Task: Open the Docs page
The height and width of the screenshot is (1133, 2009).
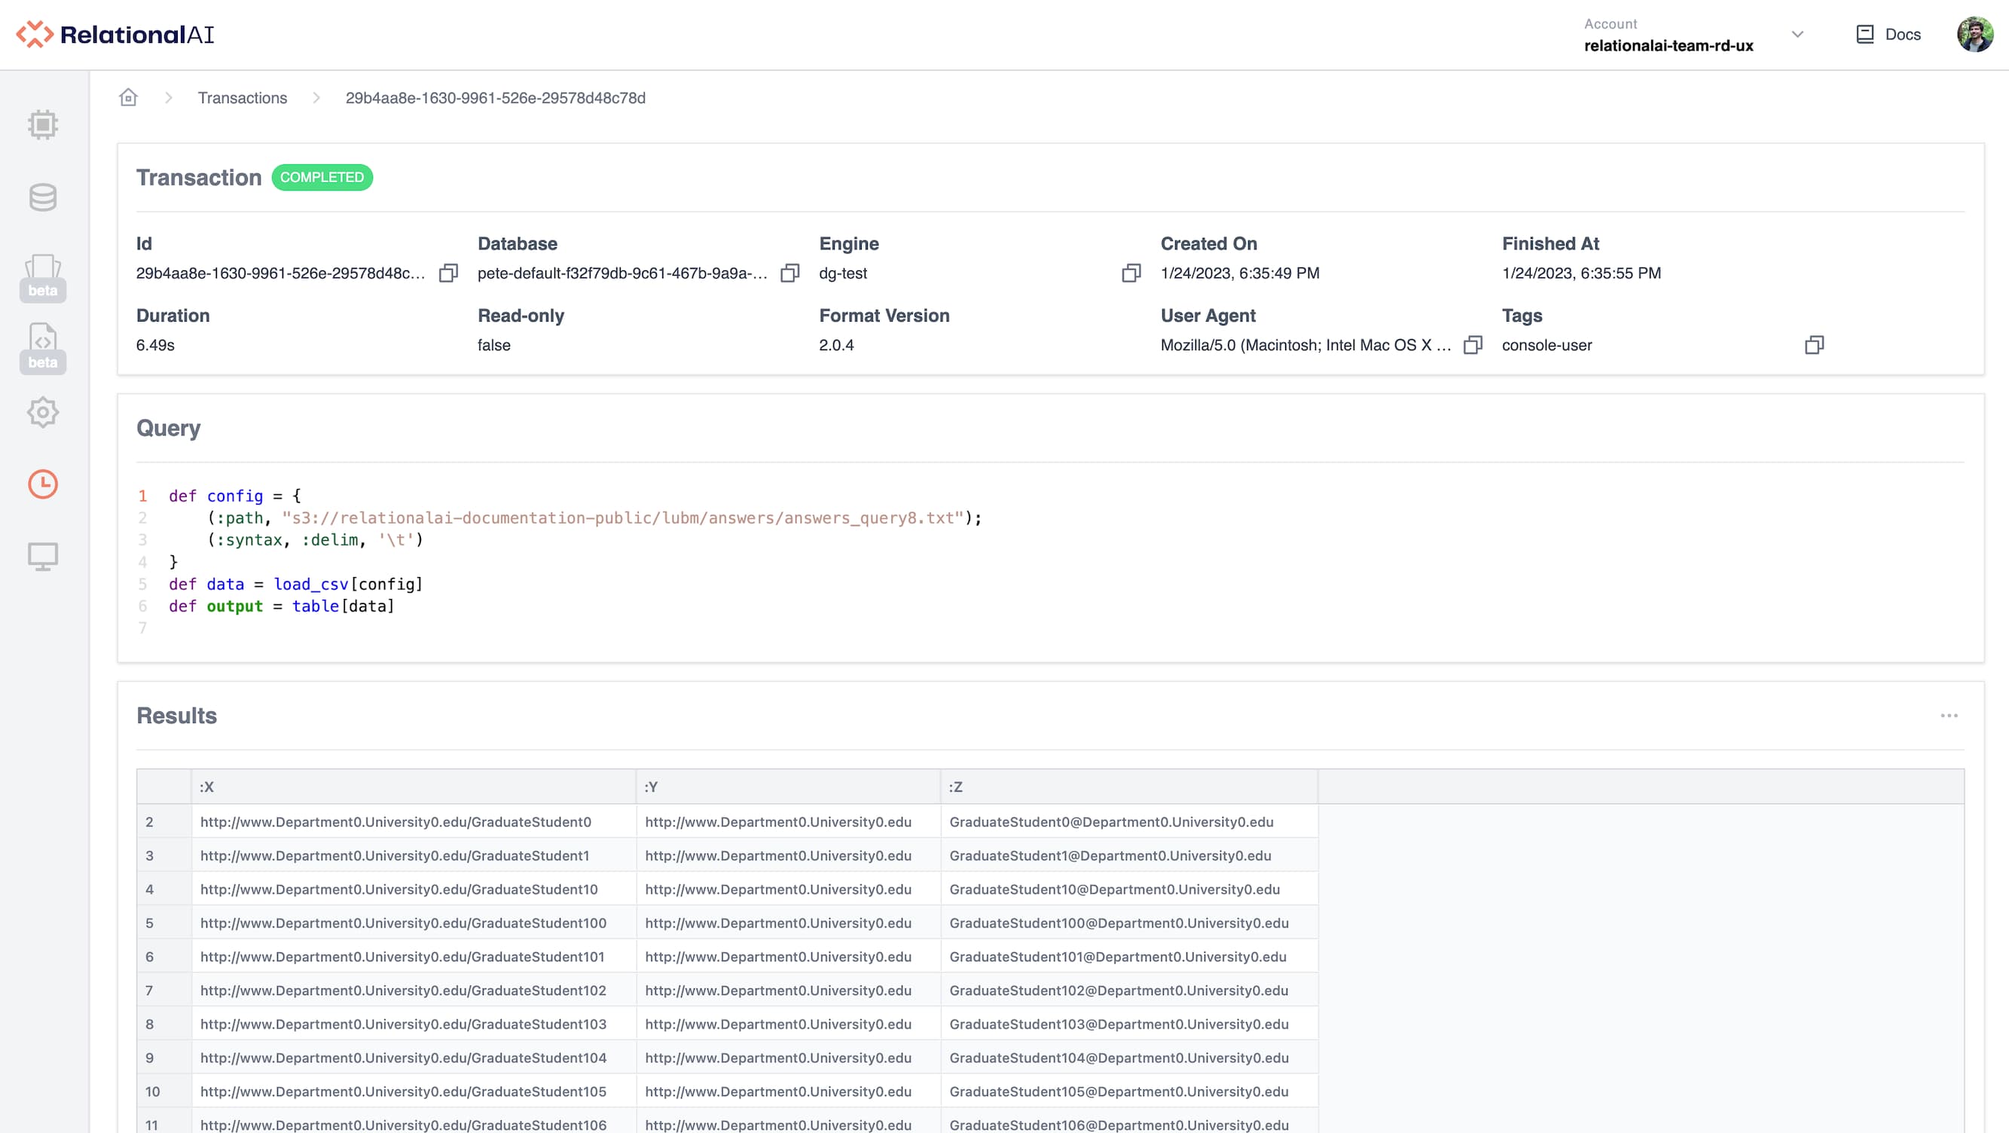Action: pos(1892,35)
